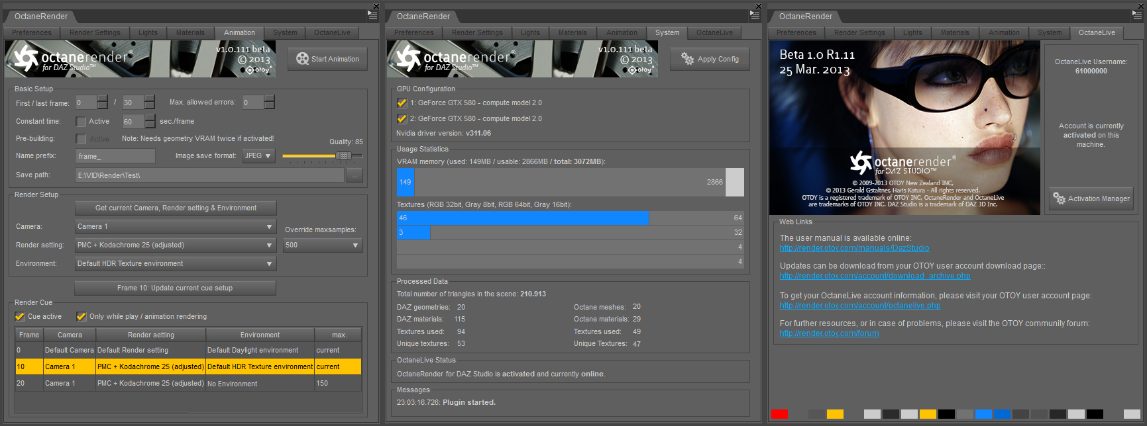
Task: Click the gears icon on Apply Config
Action: click(x=688, y=59)
